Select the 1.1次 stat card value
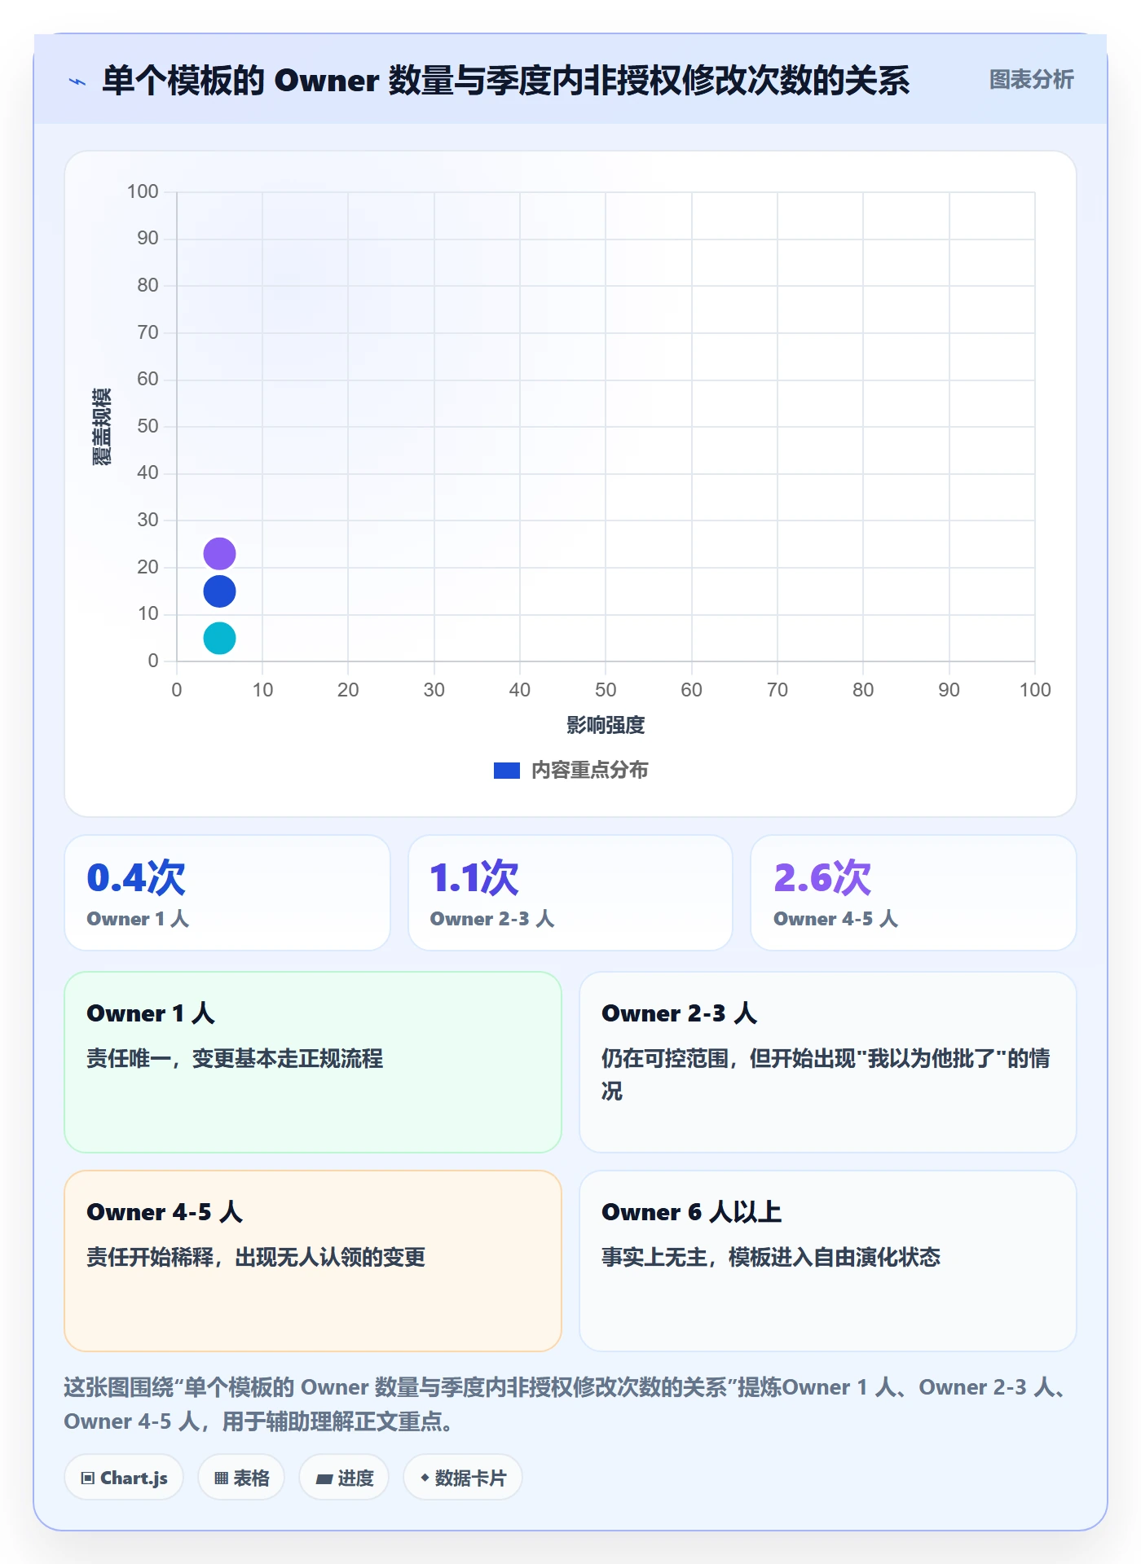Screen dimensions: 1141x1564 [x=474, y=877]
